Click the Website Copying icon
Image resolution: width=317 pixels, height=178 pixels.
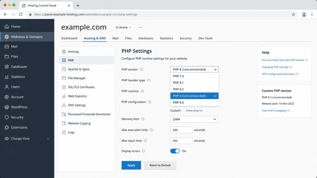tap(64, 123)
